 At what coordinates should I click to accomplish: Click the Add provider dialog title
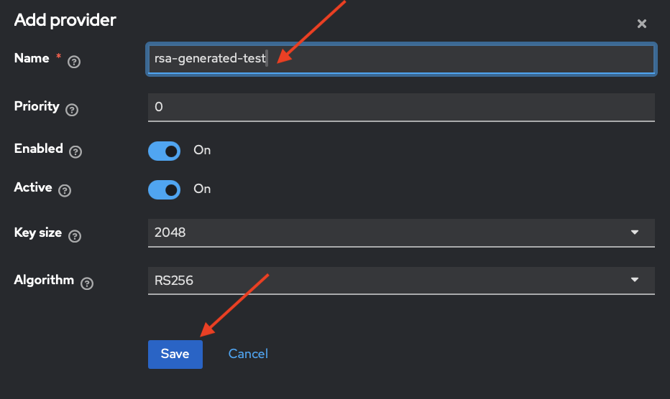[65, 20]
